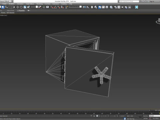Click the Set Key button

pos(145,119)
